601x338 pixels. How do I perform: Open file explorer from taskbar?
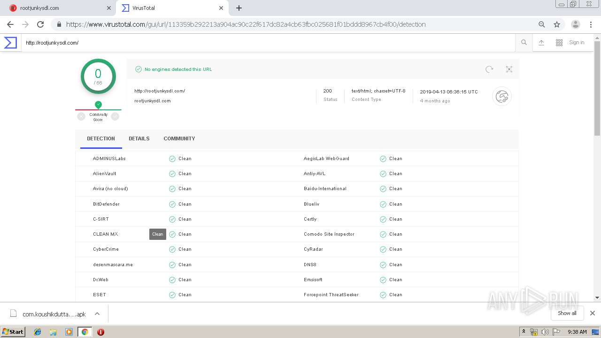coord(53,332)
